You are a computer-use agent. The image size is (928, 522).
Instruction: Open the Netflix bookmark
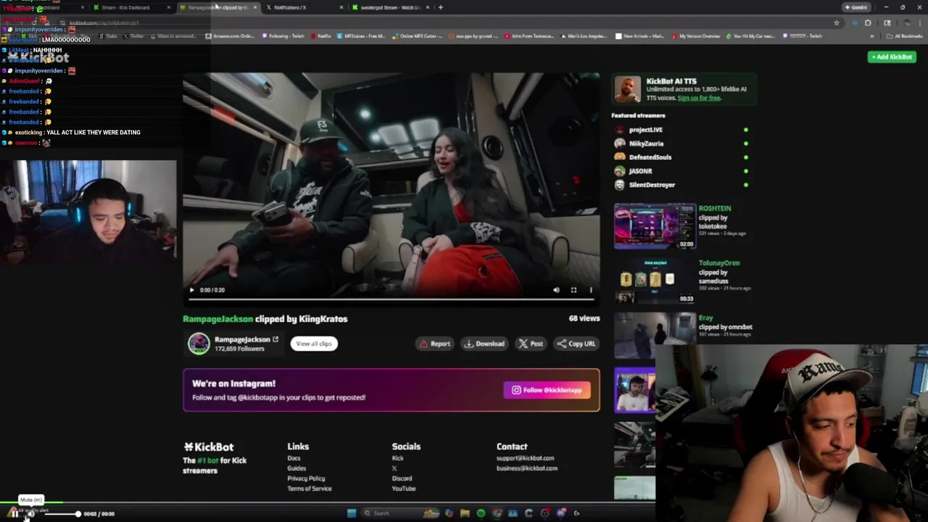tap(321, 36)
